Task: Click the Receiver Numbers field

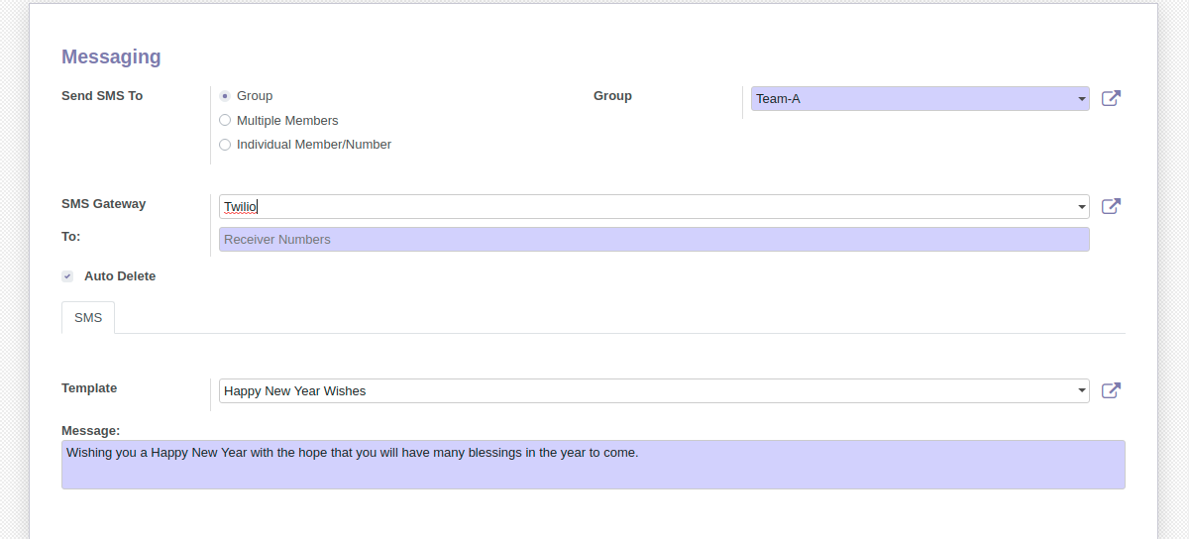Action: (x=653, y=240)
